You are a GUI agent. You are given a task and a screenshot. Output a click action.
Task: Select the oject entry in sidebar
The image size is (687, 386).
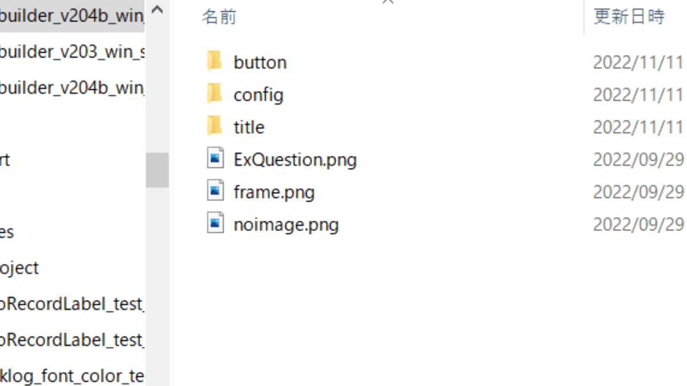point(19,268)
